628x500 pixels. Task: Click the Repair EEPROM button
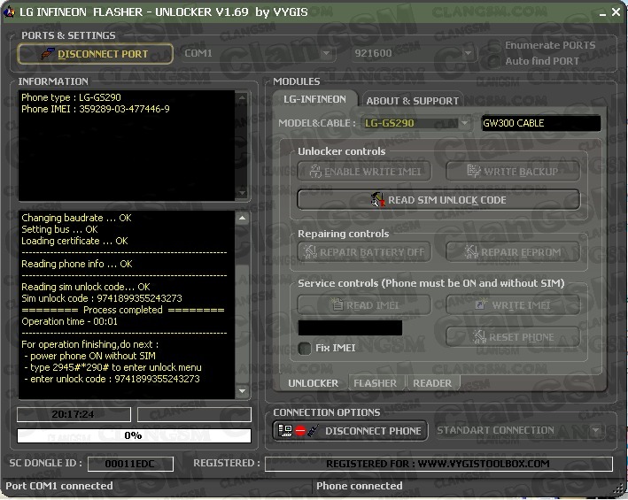tap(513, 252)
